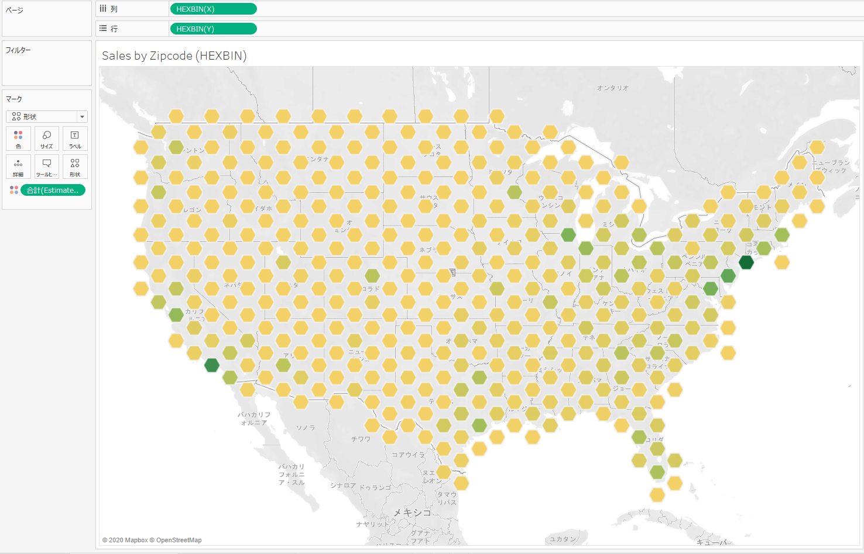Screen dimensions: 864x554
Task: Click the 形状 (Shape) button in the marks card
Action: click(x=75, y=167)
